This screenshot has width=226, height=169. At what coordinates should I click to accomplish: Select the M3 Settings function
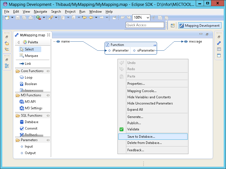coord(33,108)
